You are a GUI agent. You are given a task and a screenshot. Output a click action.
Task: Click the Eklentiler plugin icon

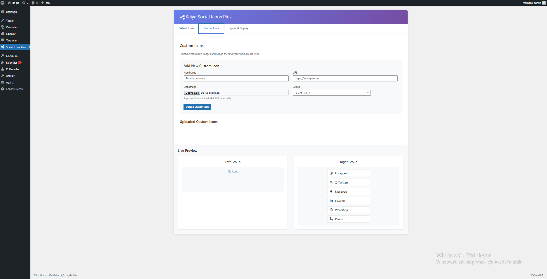3,62
